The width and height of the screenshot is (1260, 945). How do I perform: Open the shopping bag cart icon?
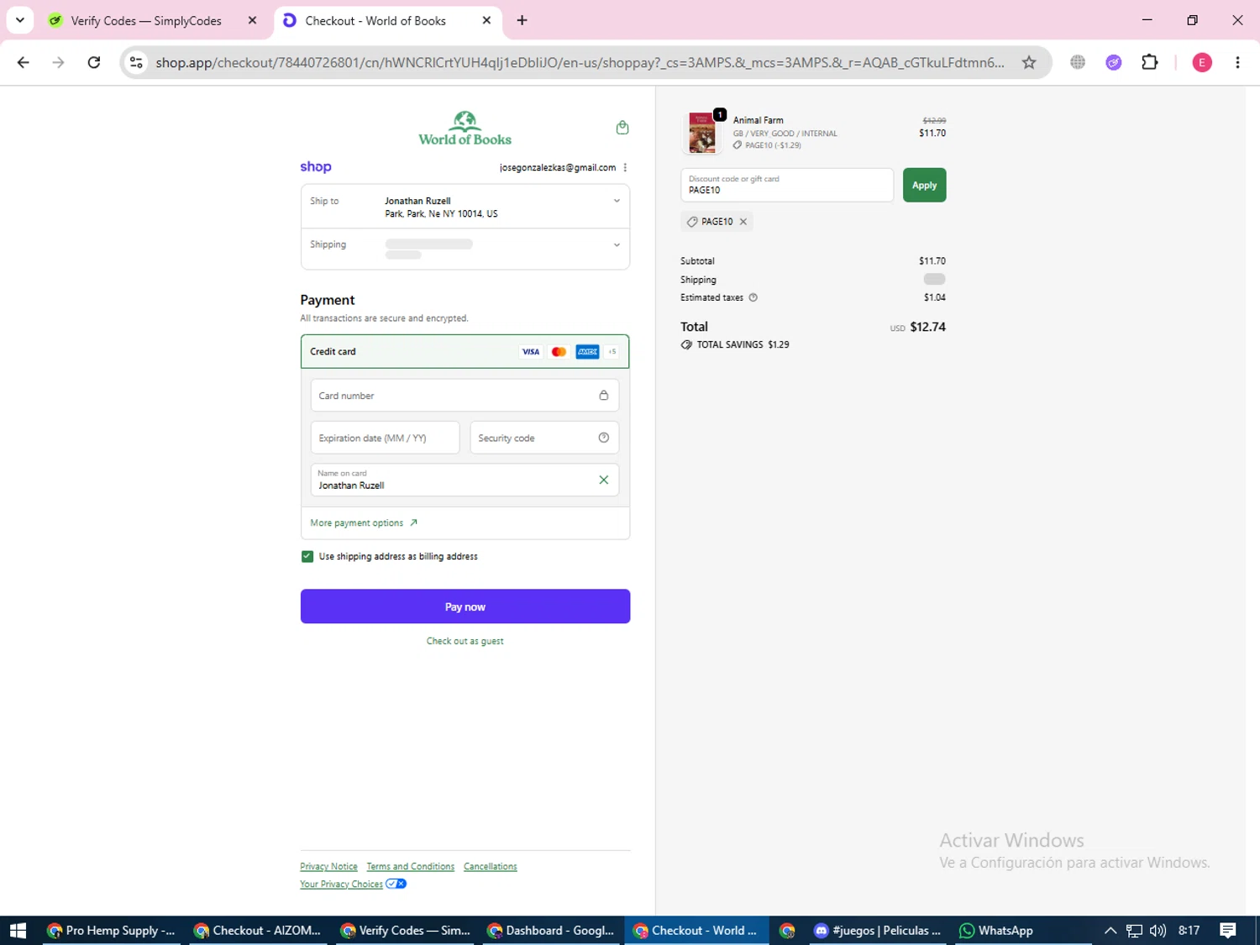pyautogui.click(x=622, y=128)
